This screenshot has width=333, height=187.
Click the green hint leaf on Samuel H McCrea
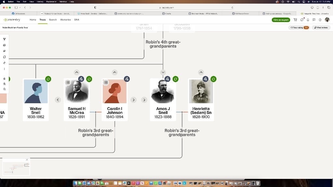point(89,79)
